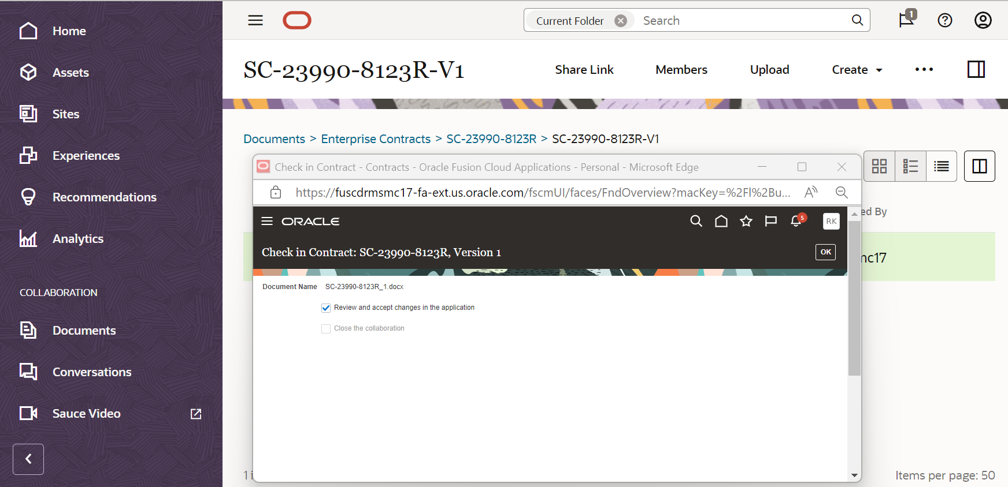Viewport: 1008px width, 487px height.
Task: Switch to detailed list view
Action: pos(910,166)
